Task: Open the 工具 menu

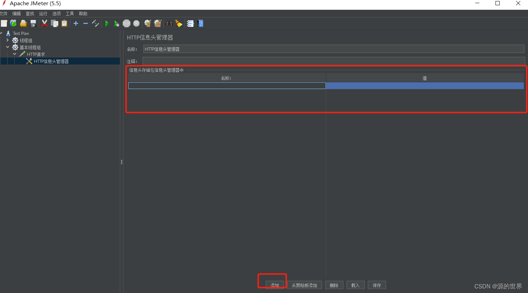Action: click(x=70, y=14)
